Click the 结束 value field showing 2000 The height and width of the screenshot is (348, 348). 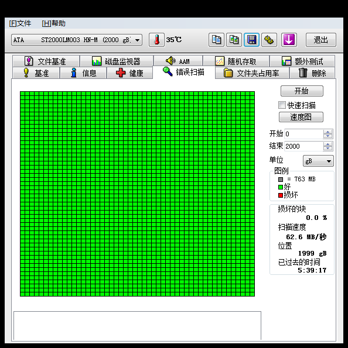303,146
